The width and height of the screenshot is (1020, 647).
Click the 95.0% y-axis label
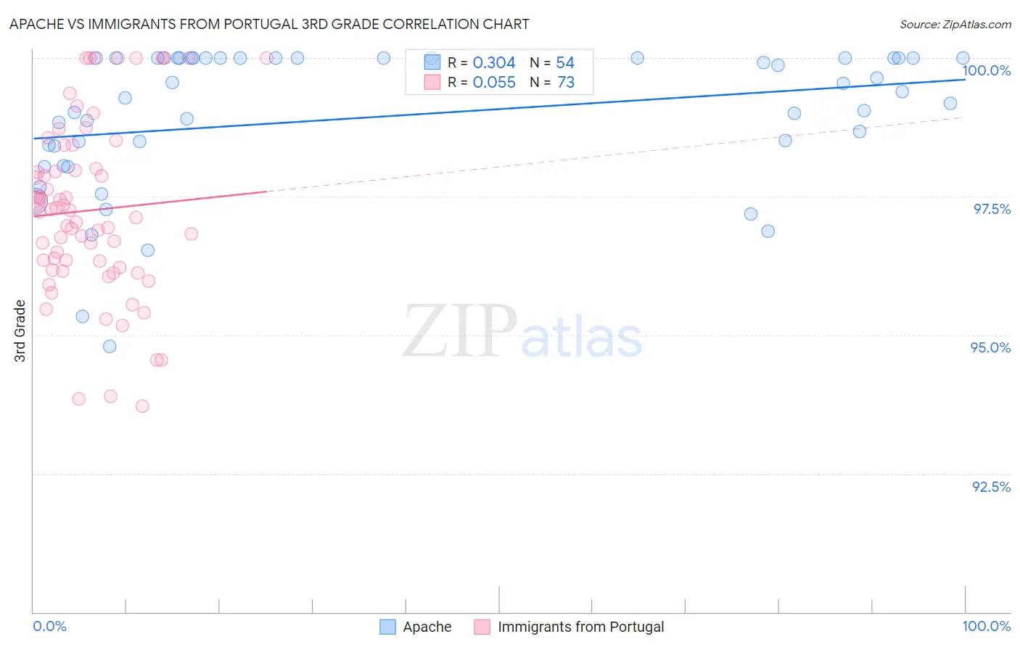[x=991, y=347]
